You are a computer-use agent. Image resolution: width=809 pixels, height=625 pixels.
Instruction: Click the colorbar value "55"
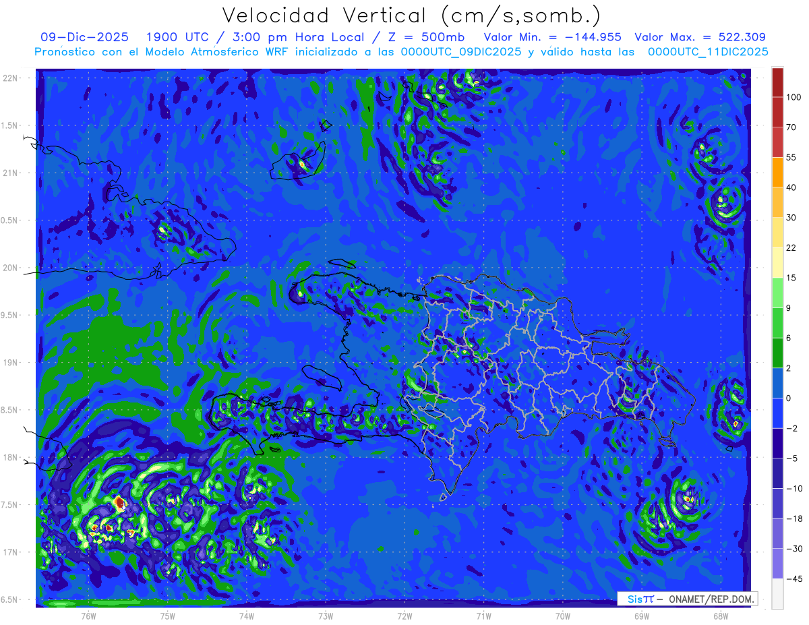[x=791, y=157]
